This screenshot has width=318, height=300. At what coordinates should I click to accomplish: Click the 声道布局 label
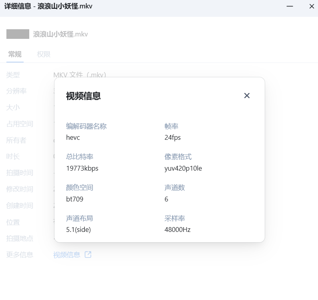point(79,218)
